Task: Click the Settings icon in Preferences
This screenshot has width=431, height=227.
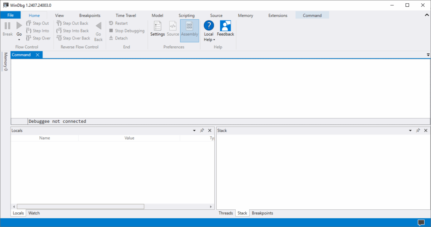Action: tap(157, 26)
